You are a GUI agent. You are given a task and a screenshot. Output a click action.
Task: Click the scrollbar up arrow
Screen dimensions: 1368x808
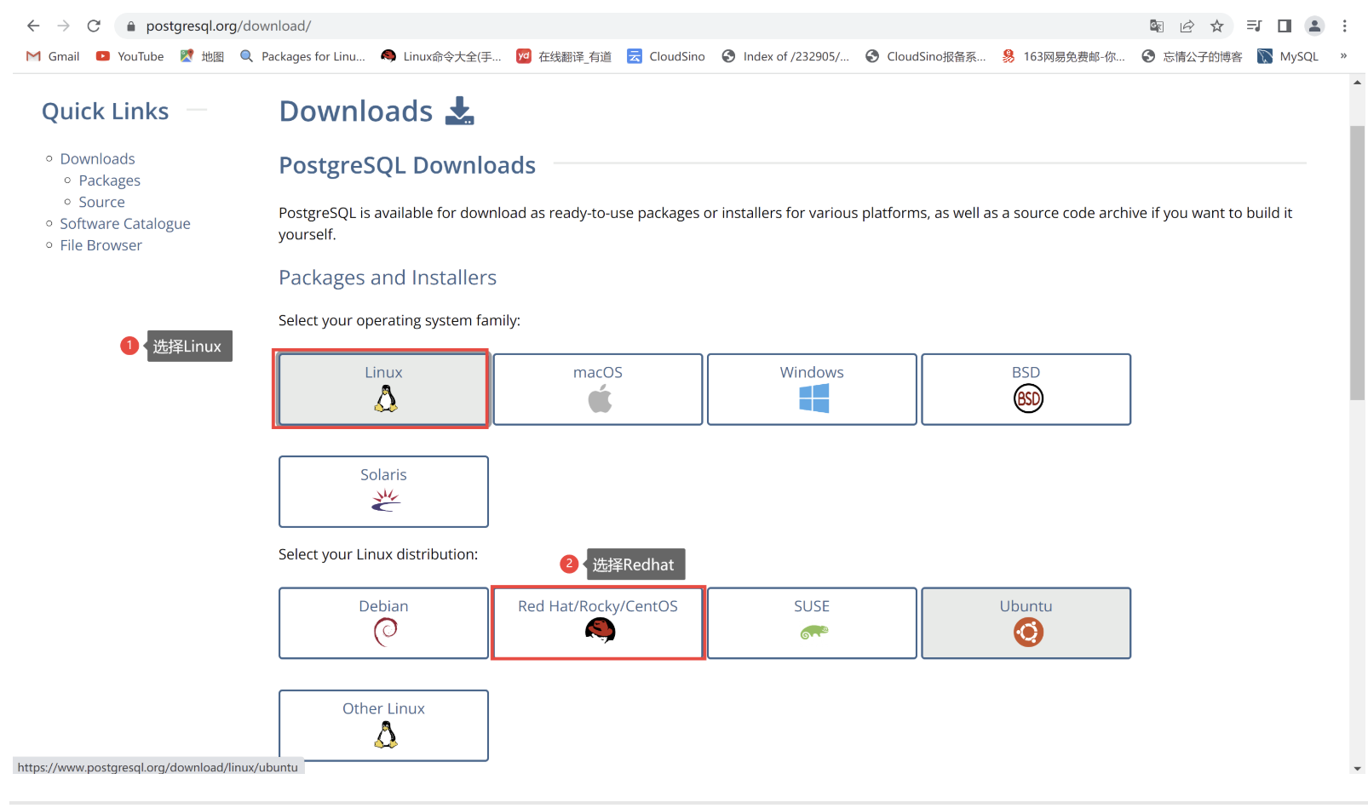[1357, 82]
